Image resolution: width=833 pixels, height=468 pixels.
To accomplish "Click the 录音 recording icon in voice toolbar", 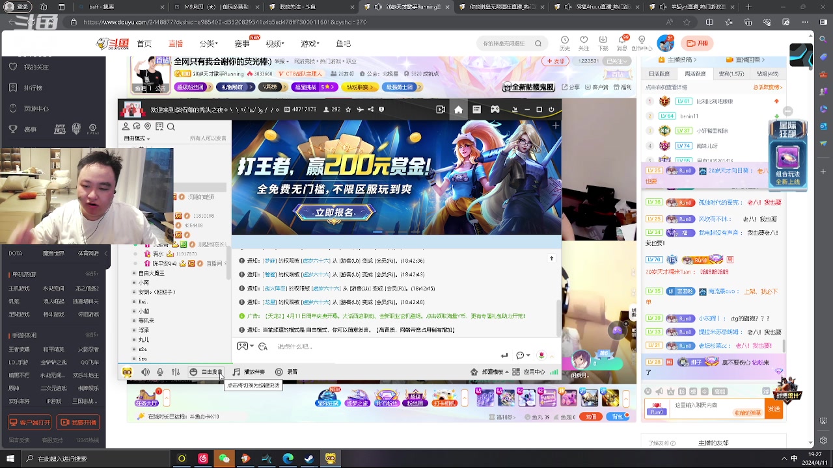I will (x=279, y=372).
